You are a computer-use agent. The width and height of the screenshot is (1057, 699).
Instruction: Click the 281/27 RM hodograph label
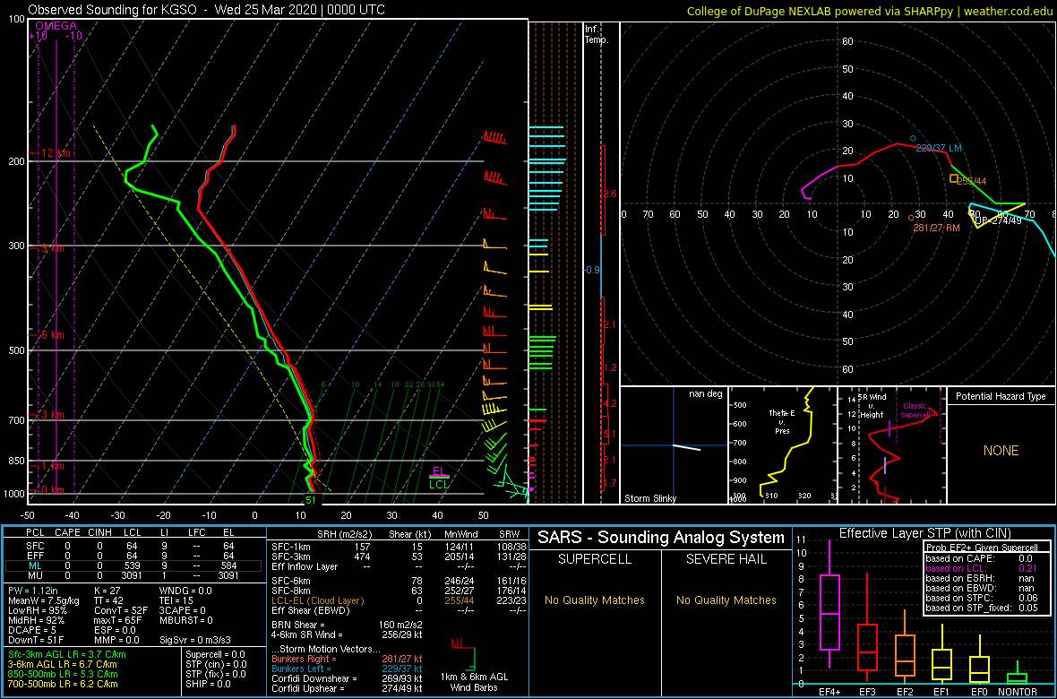(x=936, y=228)
